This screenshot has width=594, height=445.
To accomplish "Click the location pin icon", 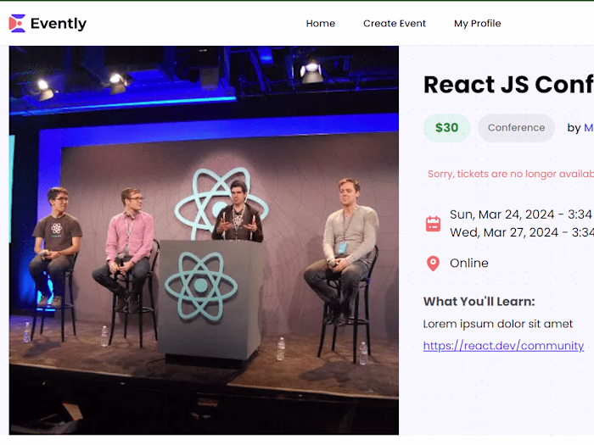I will [x=433, y=264].
